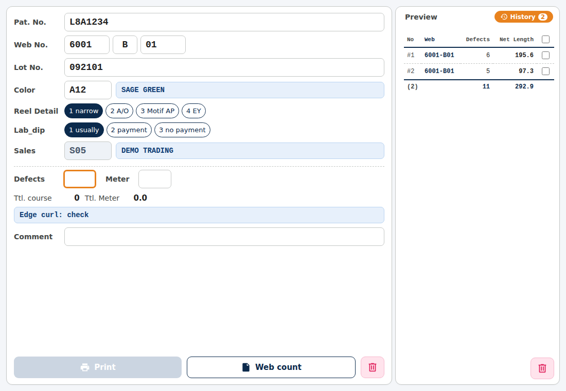Select Reel Detail option 4 EY
566x391 pixels.
[194, 111]
